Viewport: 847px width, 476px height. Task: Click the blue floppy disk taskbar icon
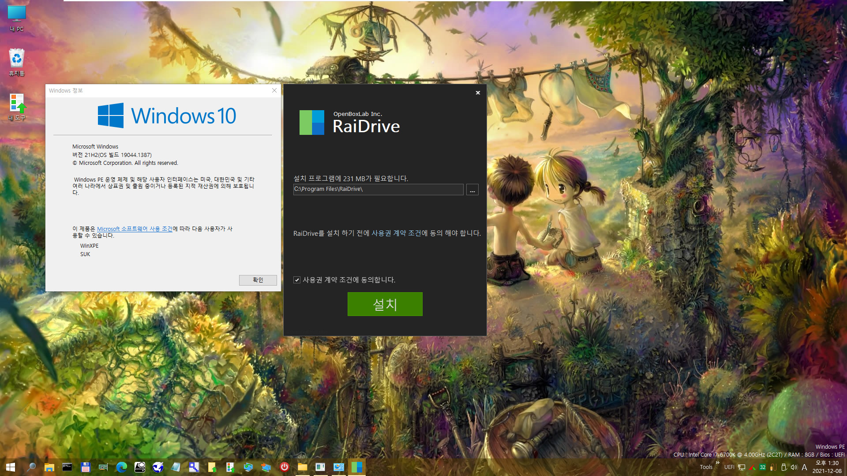coord(86,467)
